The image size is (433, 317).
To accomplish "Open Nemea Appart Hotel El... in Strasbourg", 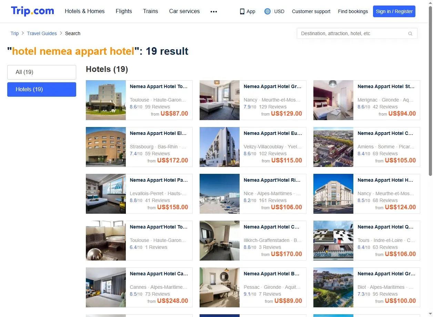I will (x=158, y=133).
